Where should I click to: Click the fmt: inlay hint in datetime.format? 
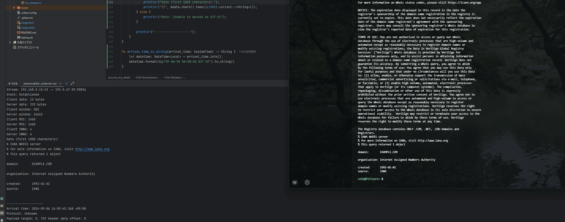point(161,62)
